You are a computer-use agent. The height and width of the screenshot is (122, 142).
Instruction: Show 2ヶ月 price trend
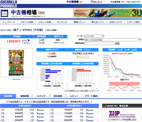(x=127, y=50)
